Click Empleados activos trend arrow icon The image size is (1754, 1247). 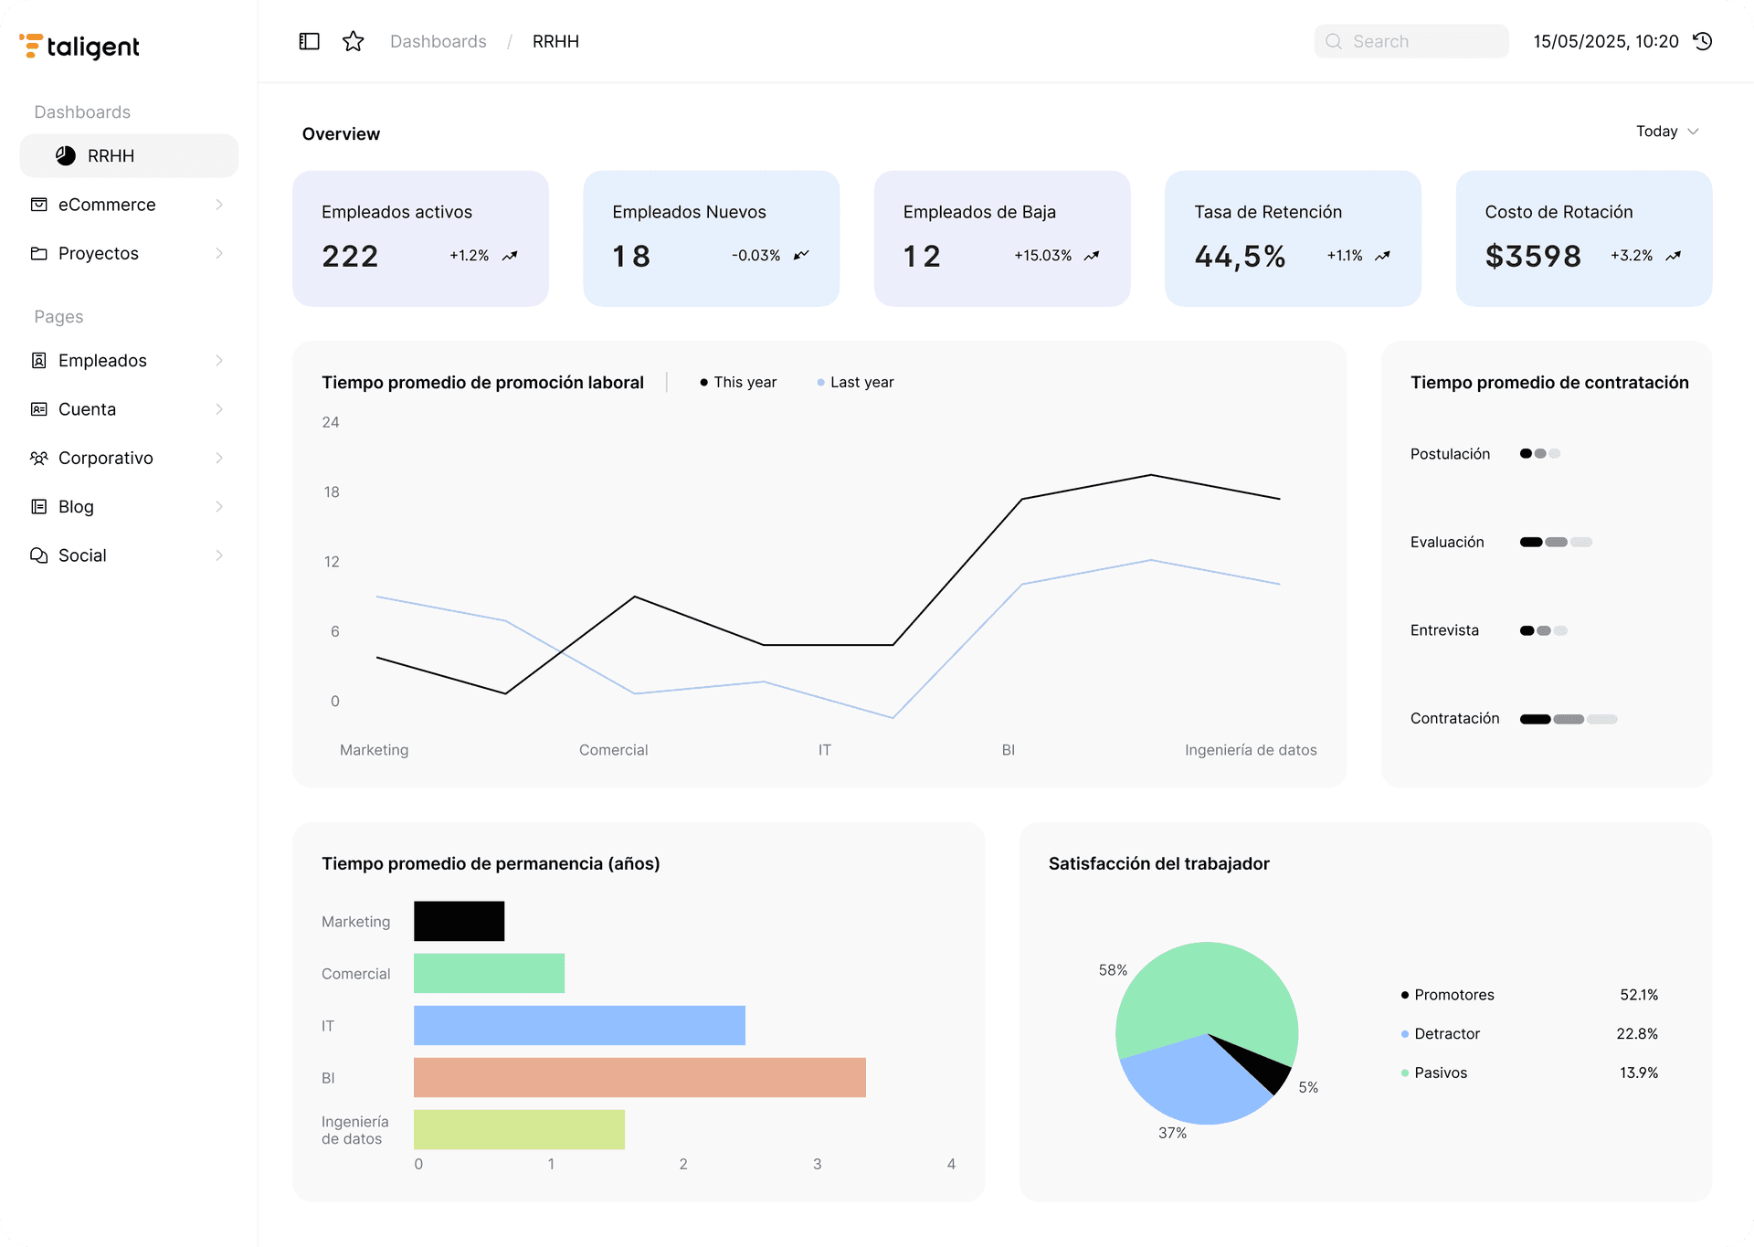[x=510, y=256]
